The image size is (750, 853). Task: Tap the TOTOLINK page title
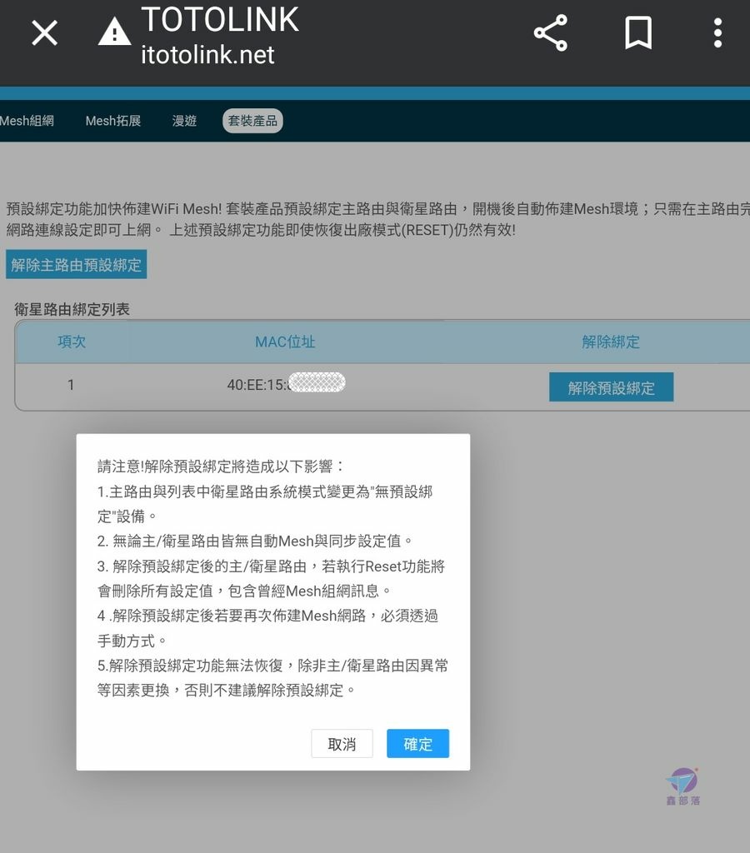click(x=220, y=20)
